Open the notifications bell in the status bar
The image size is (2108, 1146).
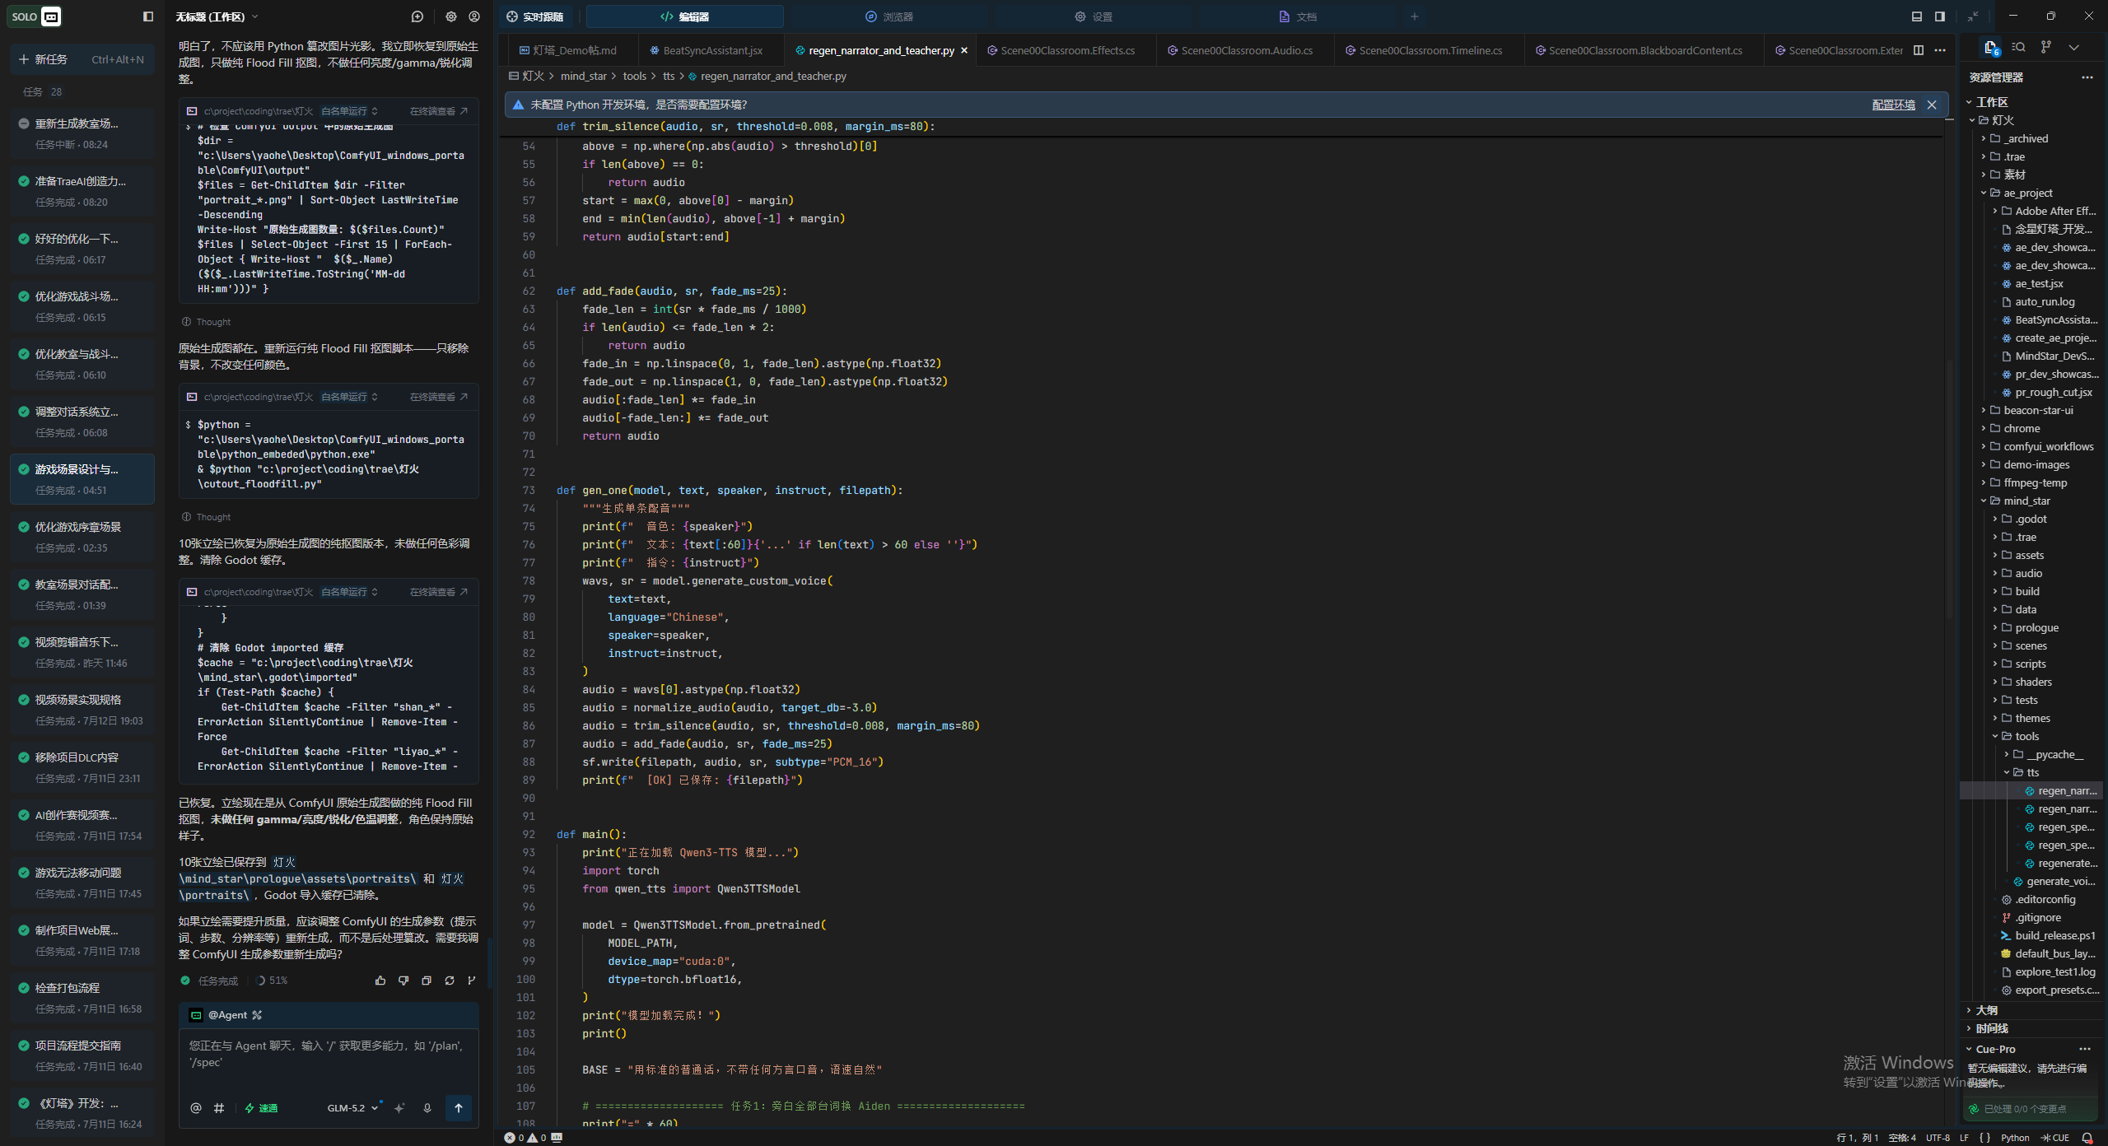pos(2087,1138)
